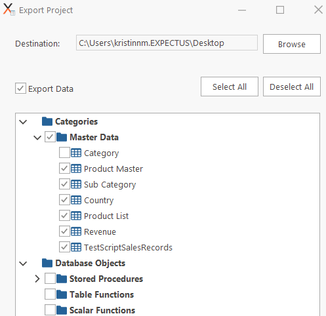Click the Destination path field
Image resolution: width=326 pixels, height=316 pixels.
coord(167,43)
